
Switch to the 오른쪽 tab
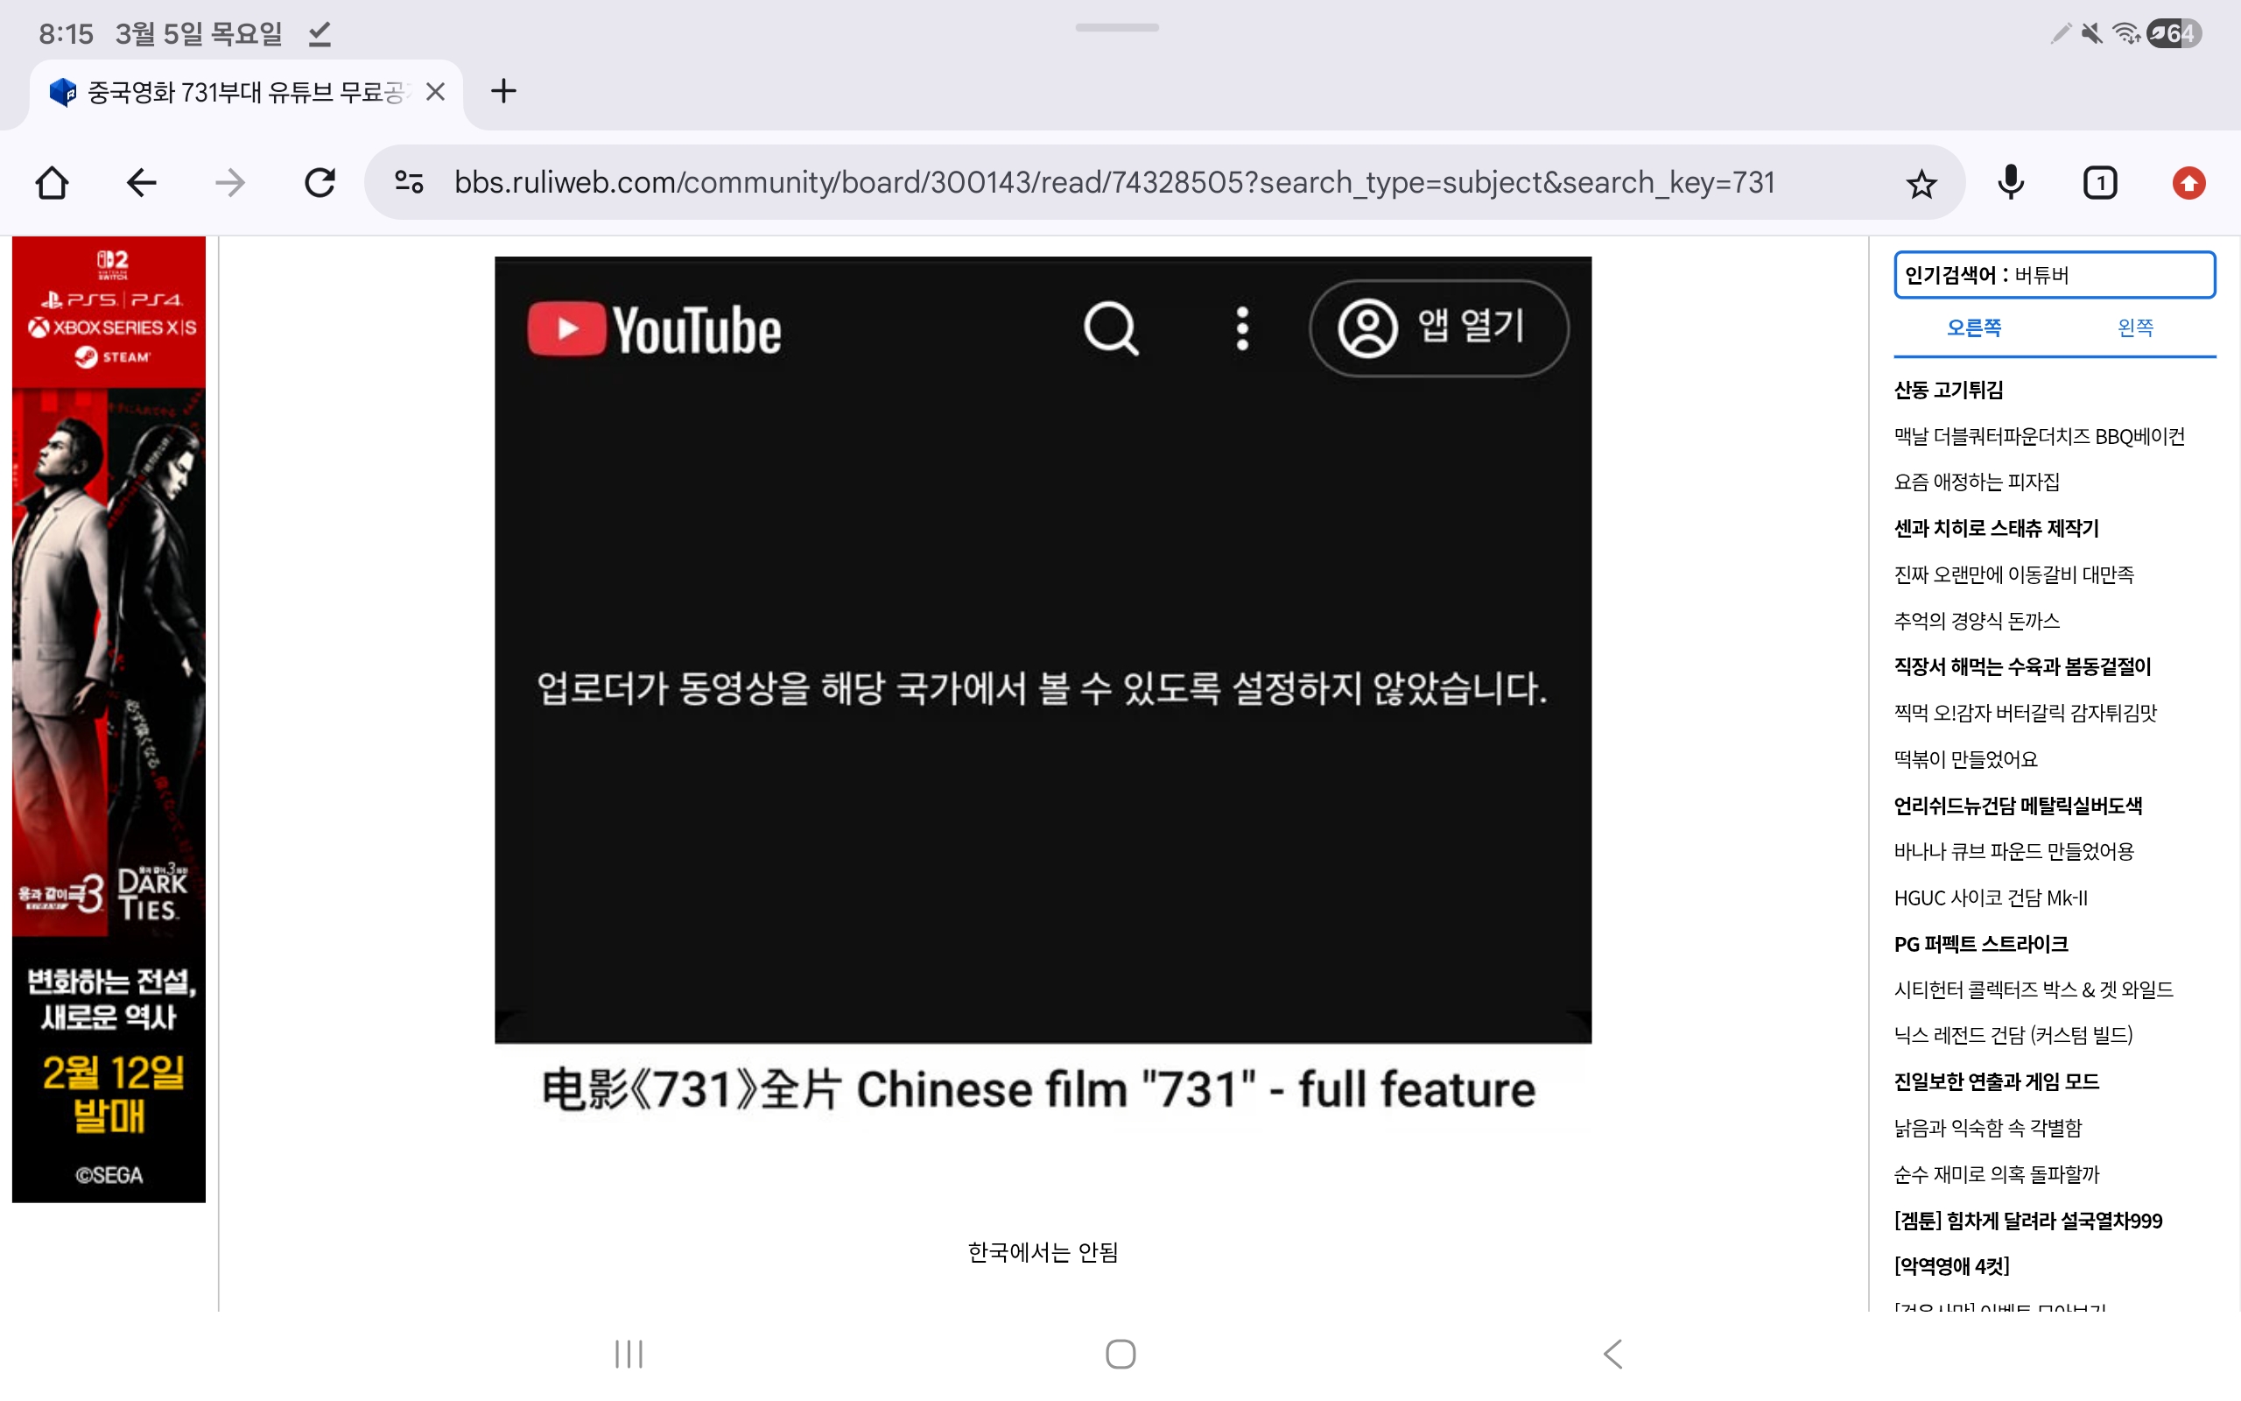tap(1973, 327)
